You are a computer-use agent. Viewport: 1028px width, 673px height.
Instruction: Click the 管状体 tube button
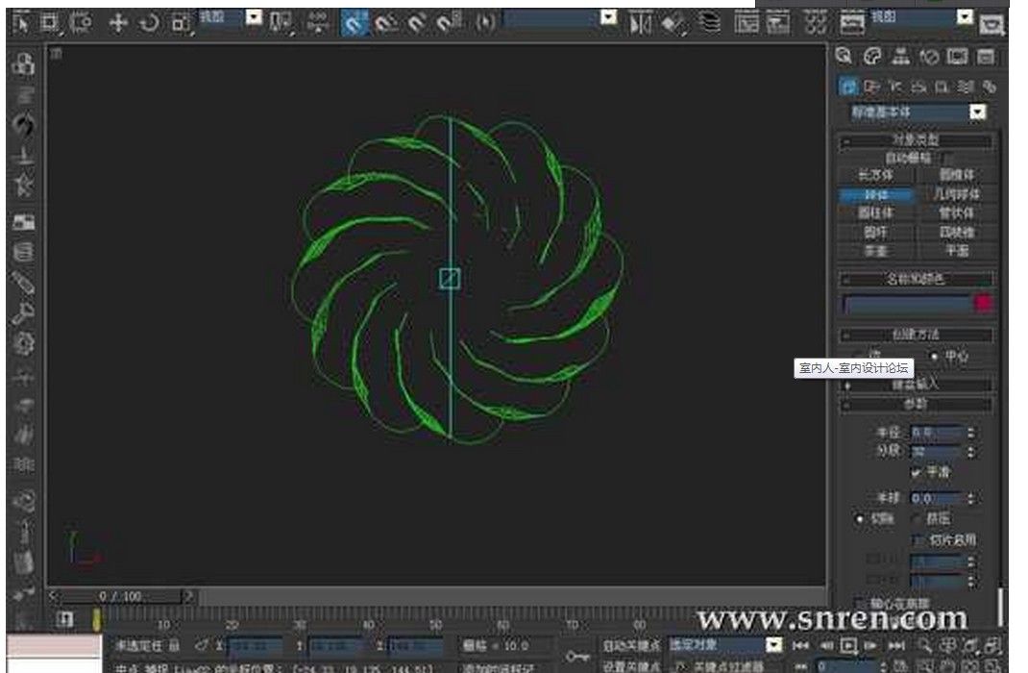(x=957, y=213)
